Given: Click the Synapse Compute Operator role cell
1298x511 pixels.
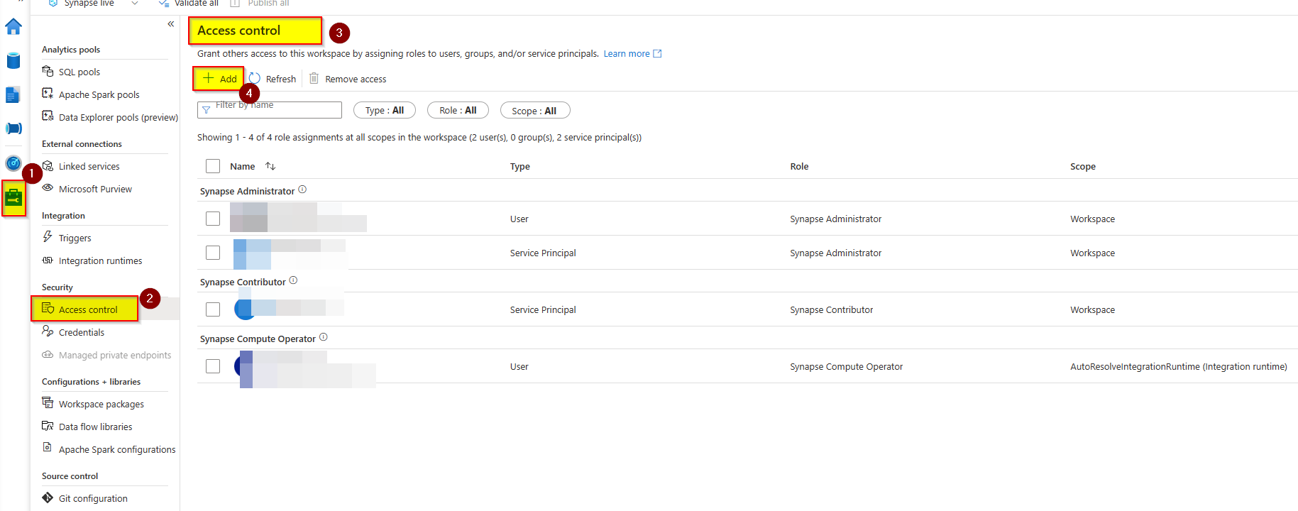Looking at the screenshot, I should coord(846,367).
